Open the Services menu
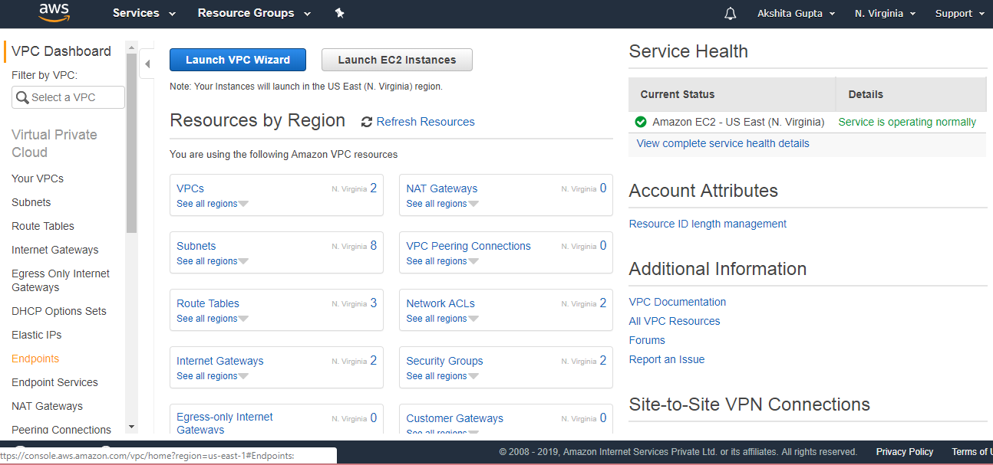This screenshot has width=993, height=465. (x=144, y=13)
